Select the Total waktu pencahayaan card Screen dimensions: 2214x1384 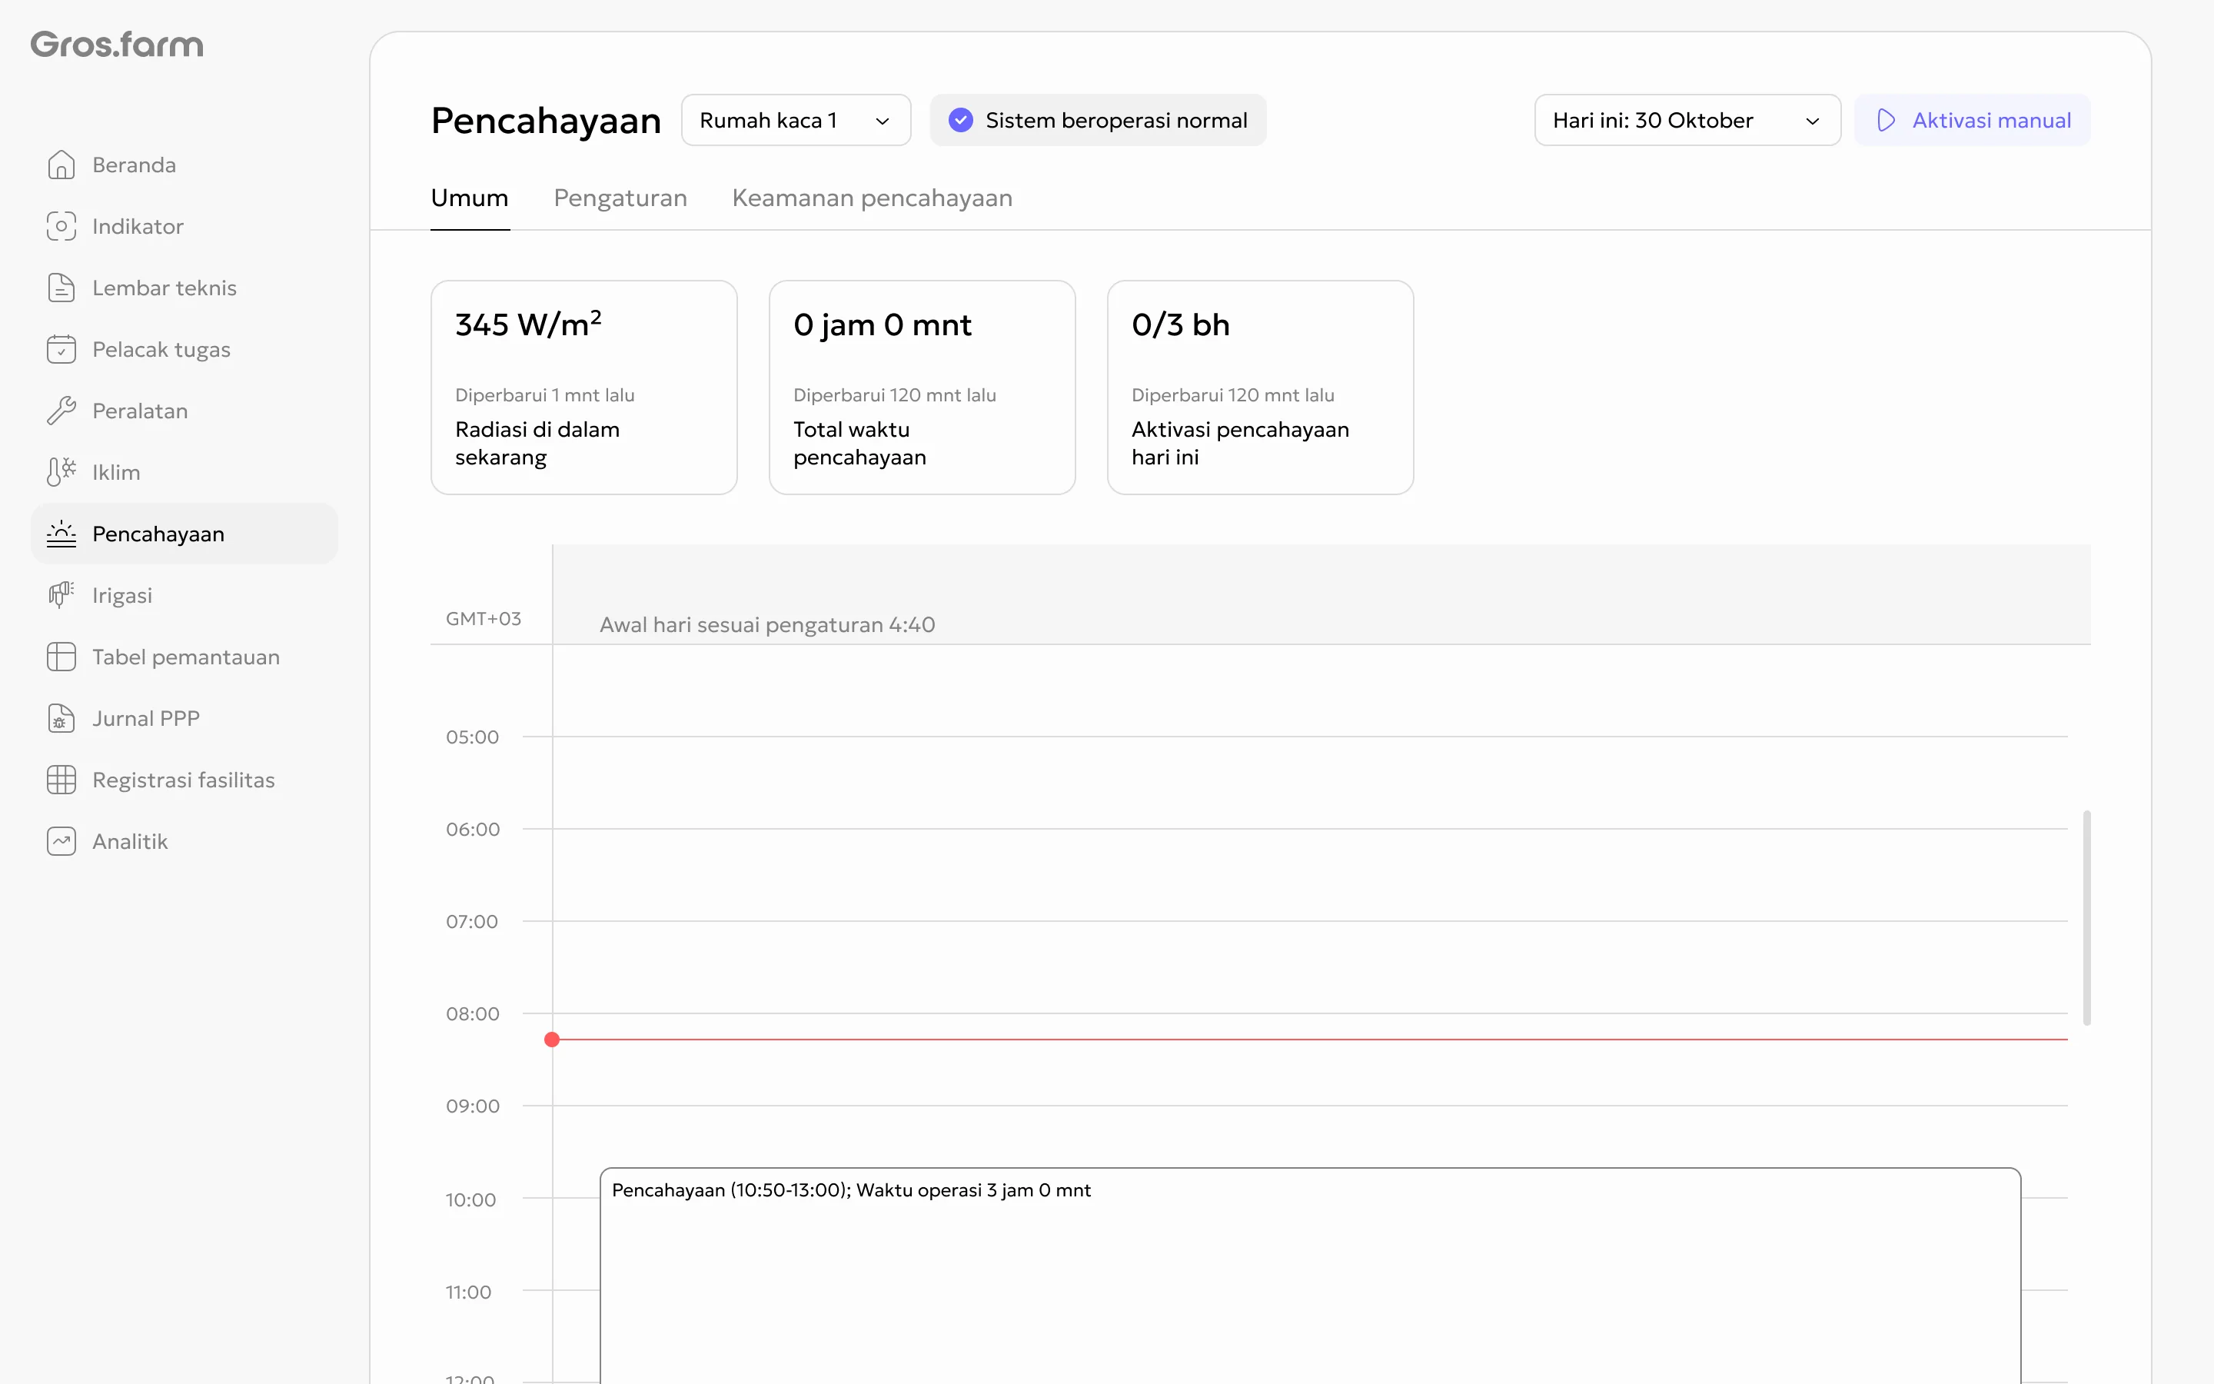pos(922,388)
